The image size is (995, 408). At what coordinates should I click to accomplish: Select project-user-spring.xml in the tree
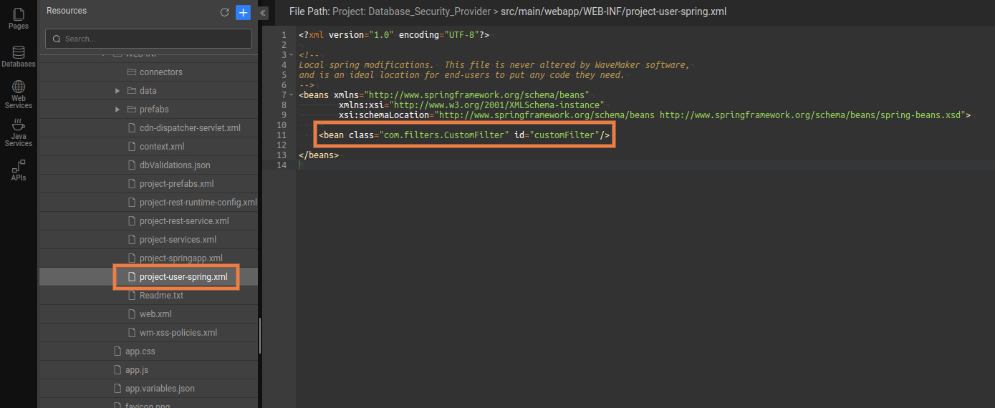click(x=183, y=277)
